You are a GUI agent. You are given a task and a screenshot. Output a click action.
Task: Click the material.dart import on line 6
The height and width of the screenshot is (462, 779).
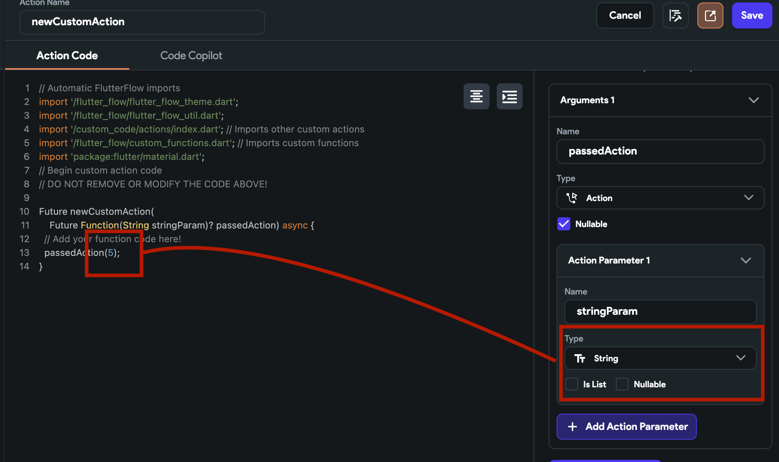tap(122, 157)
